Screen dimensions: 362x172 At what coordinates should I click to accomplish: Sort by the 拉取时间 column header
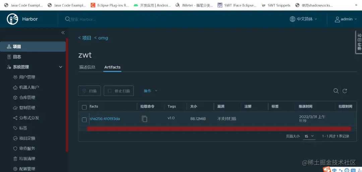click(345, 106)
